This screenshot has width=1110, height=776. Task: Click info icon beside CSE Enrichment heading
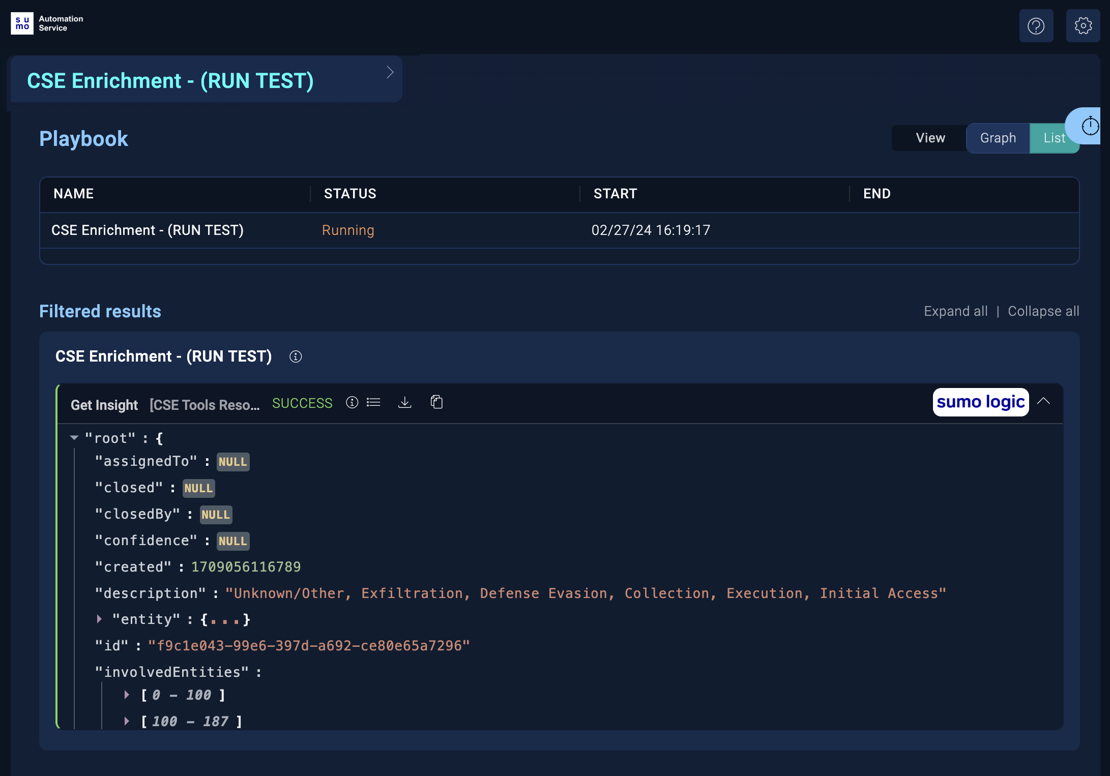(x=296, y=356)
